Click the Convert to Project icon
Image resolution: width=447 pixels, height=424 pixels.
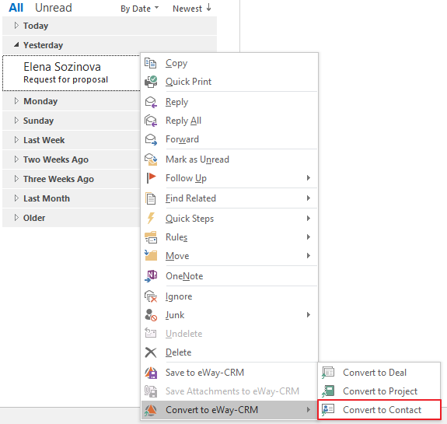(x=328, y=391)
